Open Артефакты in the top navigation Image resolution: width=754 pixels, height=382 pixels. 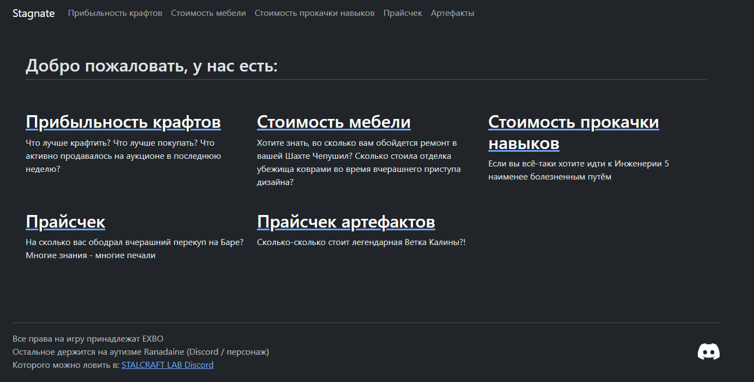(453, 13)
